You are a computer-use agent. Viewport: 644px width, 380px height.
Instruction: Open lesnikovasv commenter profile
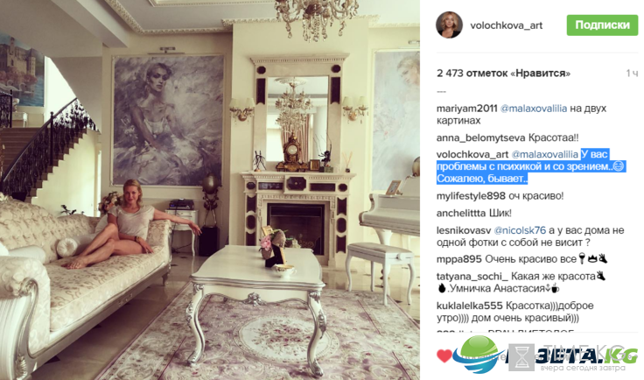[x=463, y=230]
